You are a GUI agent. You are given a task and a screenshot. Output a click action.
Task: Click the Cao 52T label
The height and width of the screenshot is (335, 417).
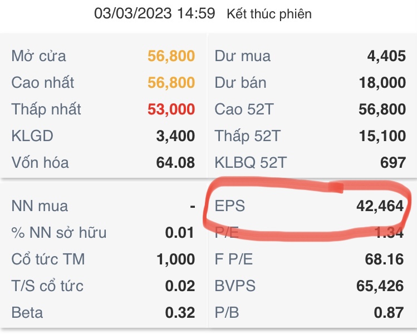click(x=244, y=109)
